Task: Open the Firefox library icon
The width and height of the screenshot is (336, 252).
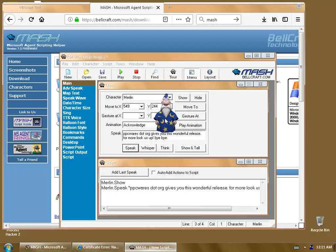Action: [x=275, y=19]
